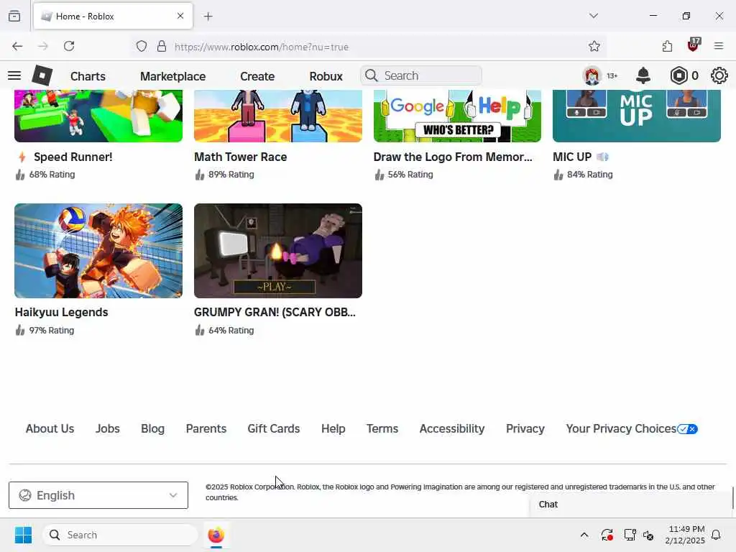Click the tracking protection shield icon
Image resolution: width=736 pixels, height=552 pixels.
(142, 46)
